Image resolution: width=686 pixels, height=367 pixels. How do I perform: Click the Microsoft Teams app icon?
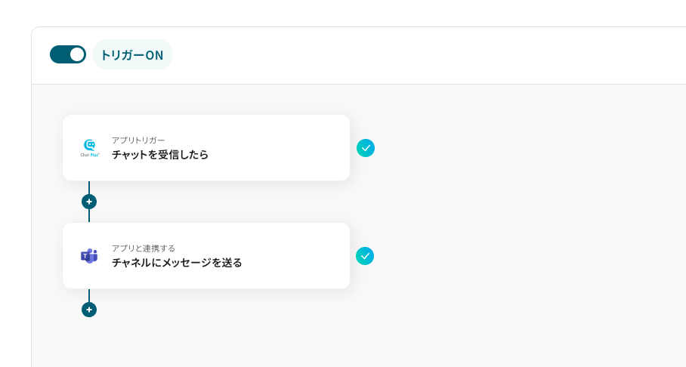(89, 256)
